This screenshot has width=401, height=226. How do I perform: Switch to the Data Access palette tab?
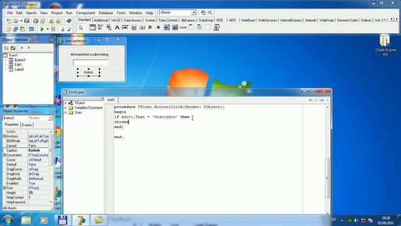pos(132,20)
